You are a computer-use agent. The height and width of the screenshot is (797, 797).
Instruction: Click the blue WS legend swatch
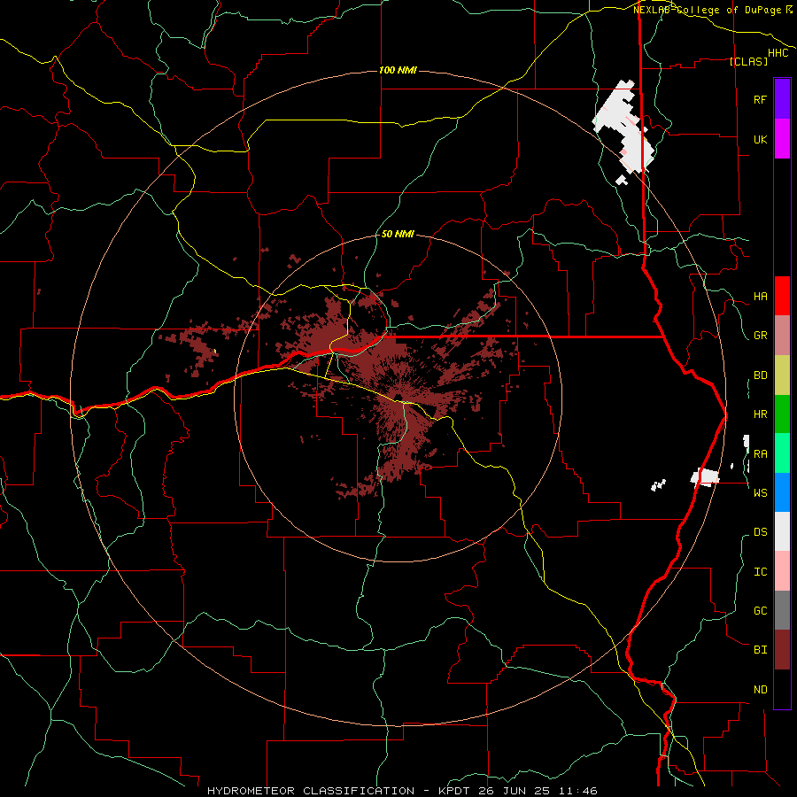point(782,492)
